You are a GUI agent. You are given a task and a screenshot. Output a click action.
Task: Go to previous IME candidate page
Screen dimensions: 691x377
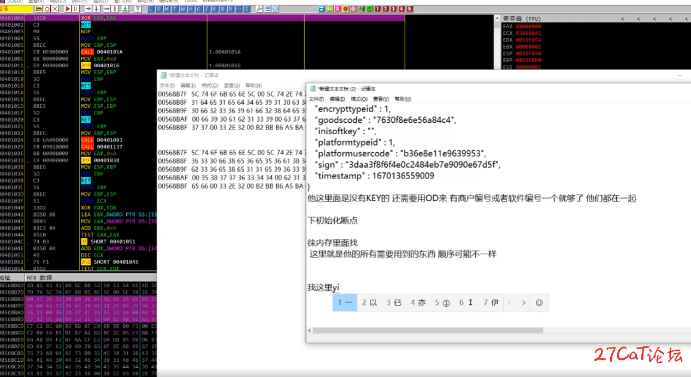tap(510, 302)
